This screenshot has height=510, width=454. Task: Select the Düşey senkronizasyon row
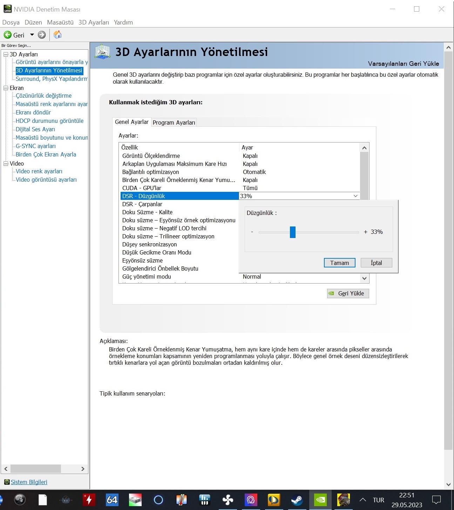click(x=179, y=244)
